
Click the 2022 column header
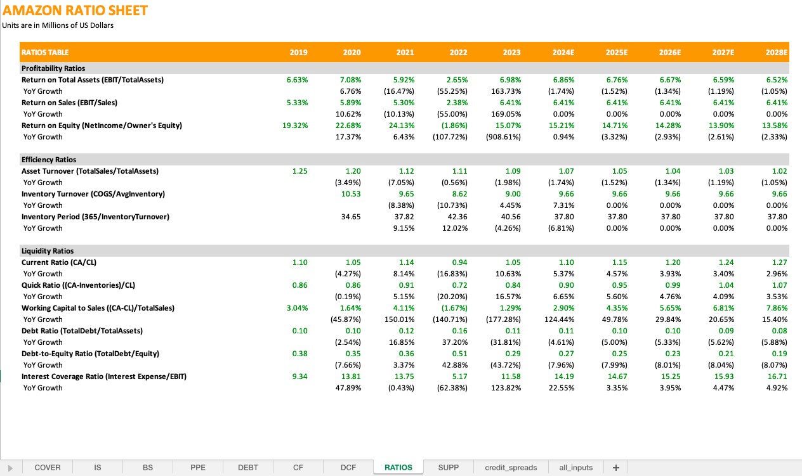(459, 53)
